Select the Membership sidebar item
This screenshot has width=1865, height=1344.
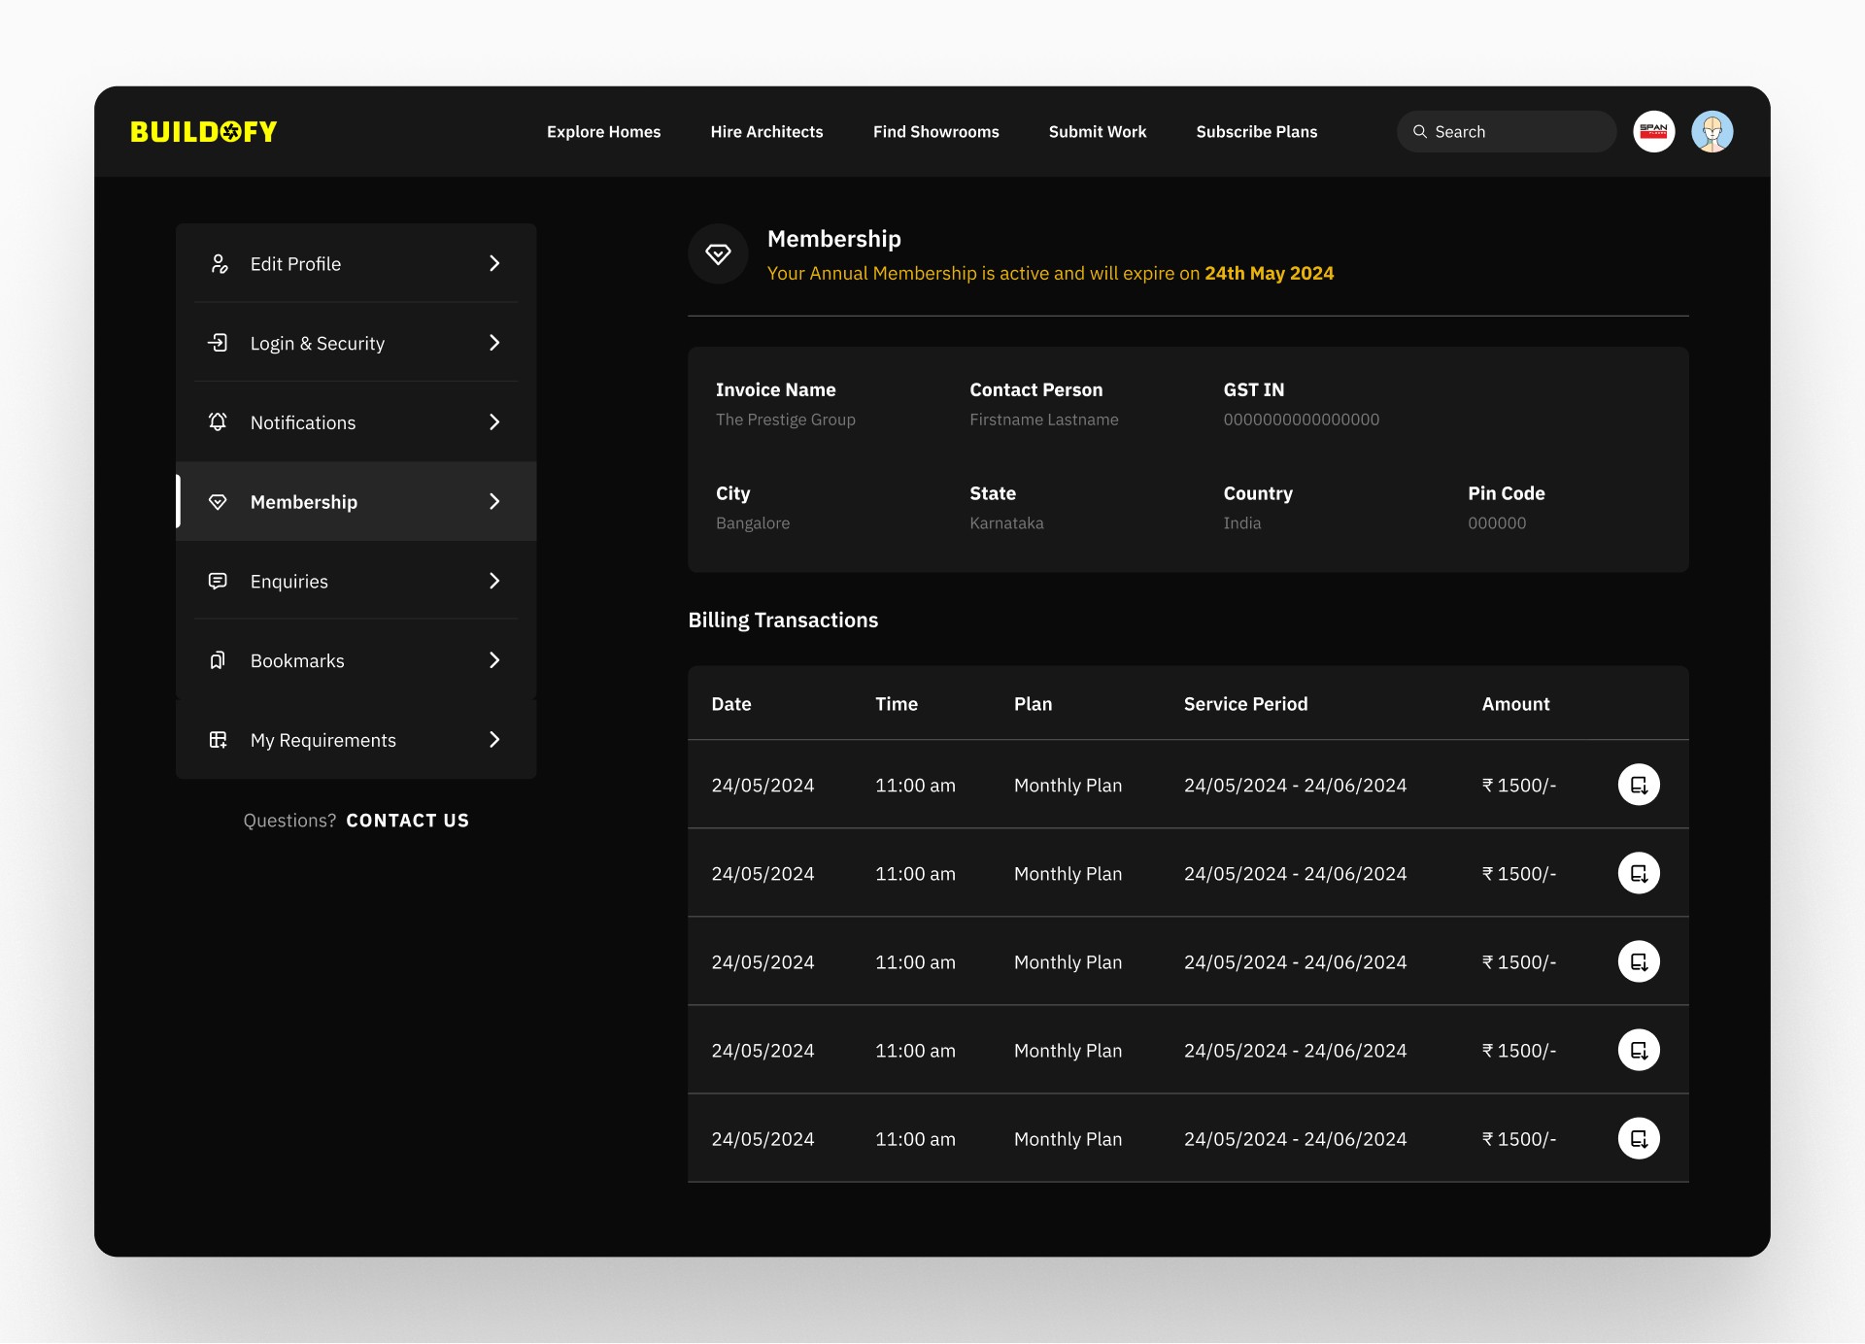[x=304, y=502]
